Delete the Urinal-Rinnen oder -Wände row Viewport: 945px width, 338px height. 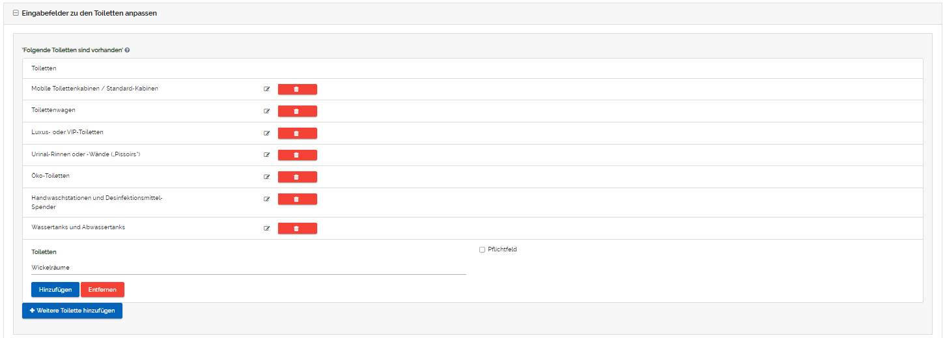point(297,155)
